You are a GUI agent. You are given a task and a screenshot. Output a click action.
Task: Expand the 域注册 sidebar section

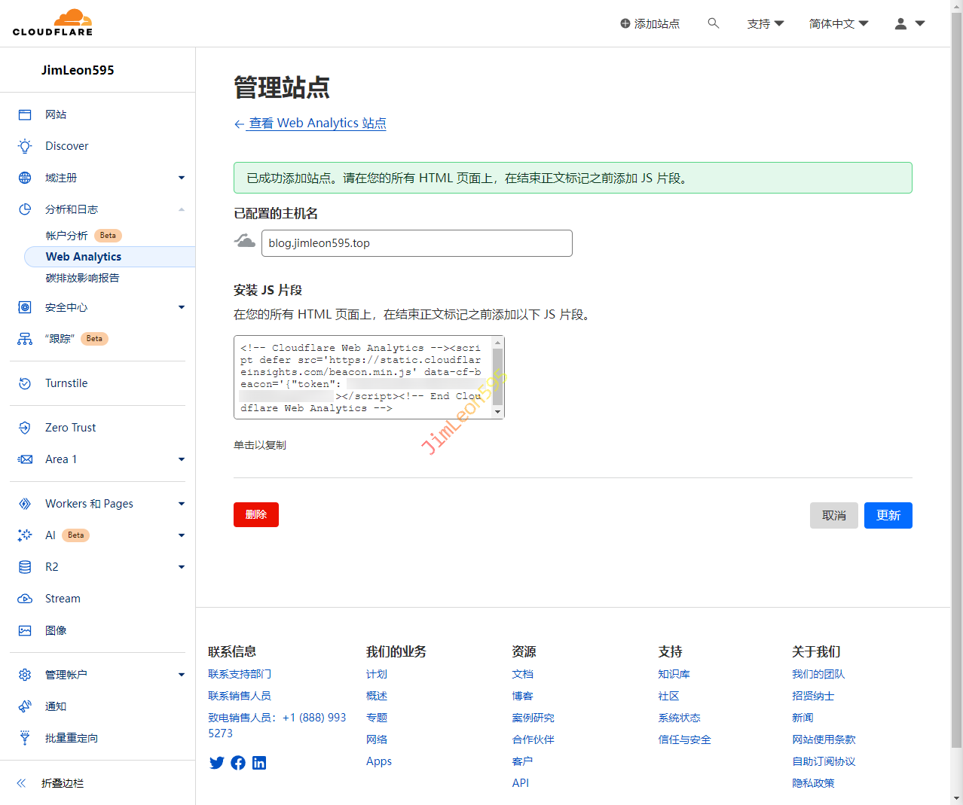coord(181,178)
